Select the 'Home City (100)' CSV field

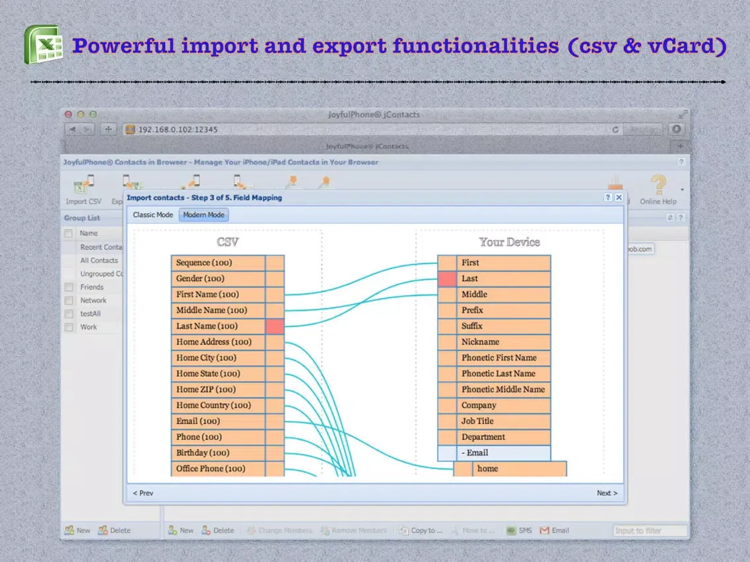point(218,358)
